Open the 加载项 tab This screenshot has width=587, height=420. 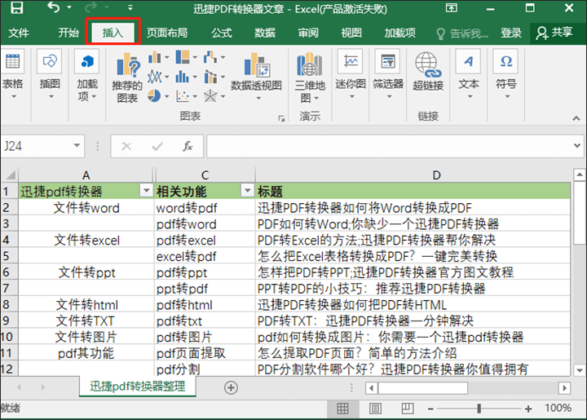pyautogui.click(x=399, y=33)
